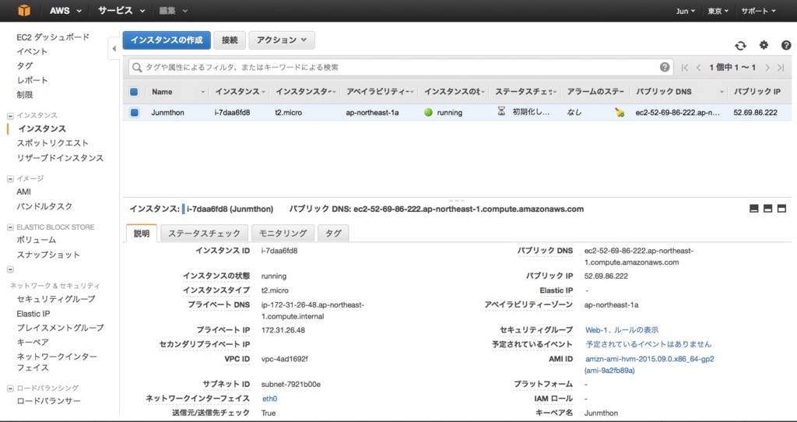The height and width of the screenshot is (422, 797).
Task: Go to last page of results
Action: point(781,68)
